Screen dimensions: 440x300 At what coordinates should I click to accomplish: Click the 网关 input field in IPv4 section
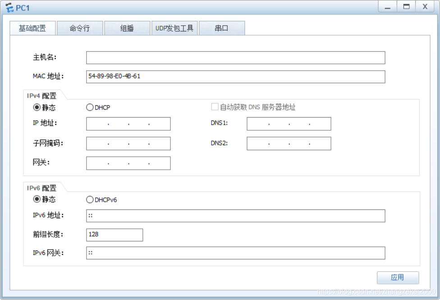tap(128, 163)
